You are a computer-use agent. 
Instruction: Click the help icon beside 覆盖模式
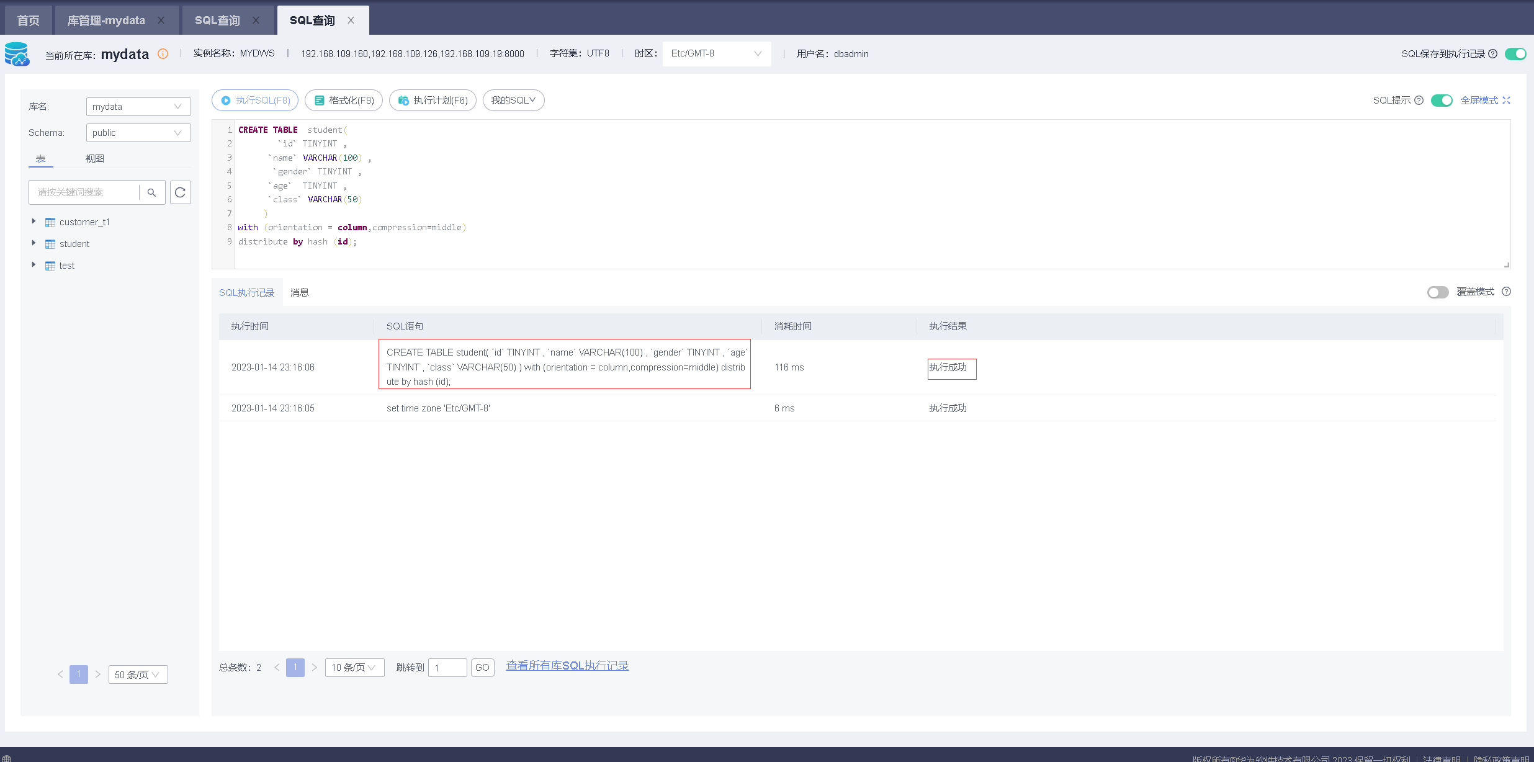pos(1506,292)
